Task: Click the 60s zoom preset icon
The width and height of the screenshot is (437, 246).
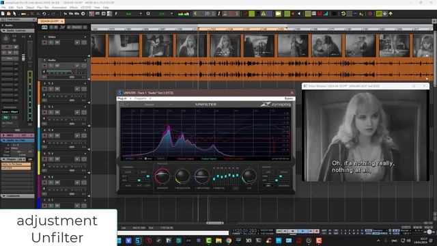Action: 76,14
